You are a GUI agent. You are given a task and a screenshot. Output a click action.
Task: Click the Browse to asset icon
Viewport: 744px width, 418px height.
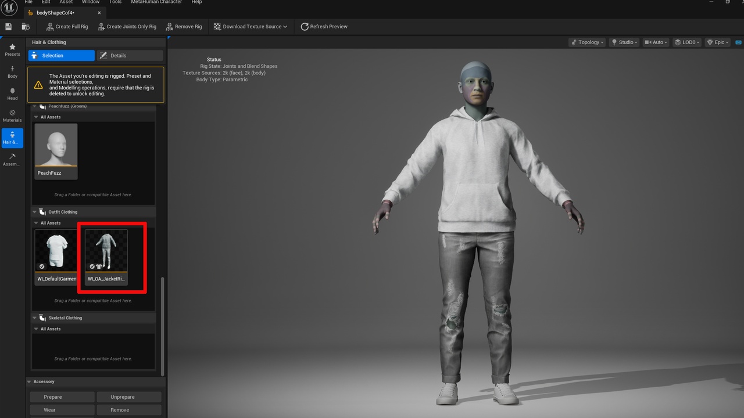[26, 27]
